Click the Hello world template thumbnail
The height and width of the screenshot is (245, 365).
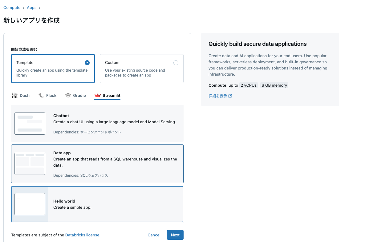point(30,204)
